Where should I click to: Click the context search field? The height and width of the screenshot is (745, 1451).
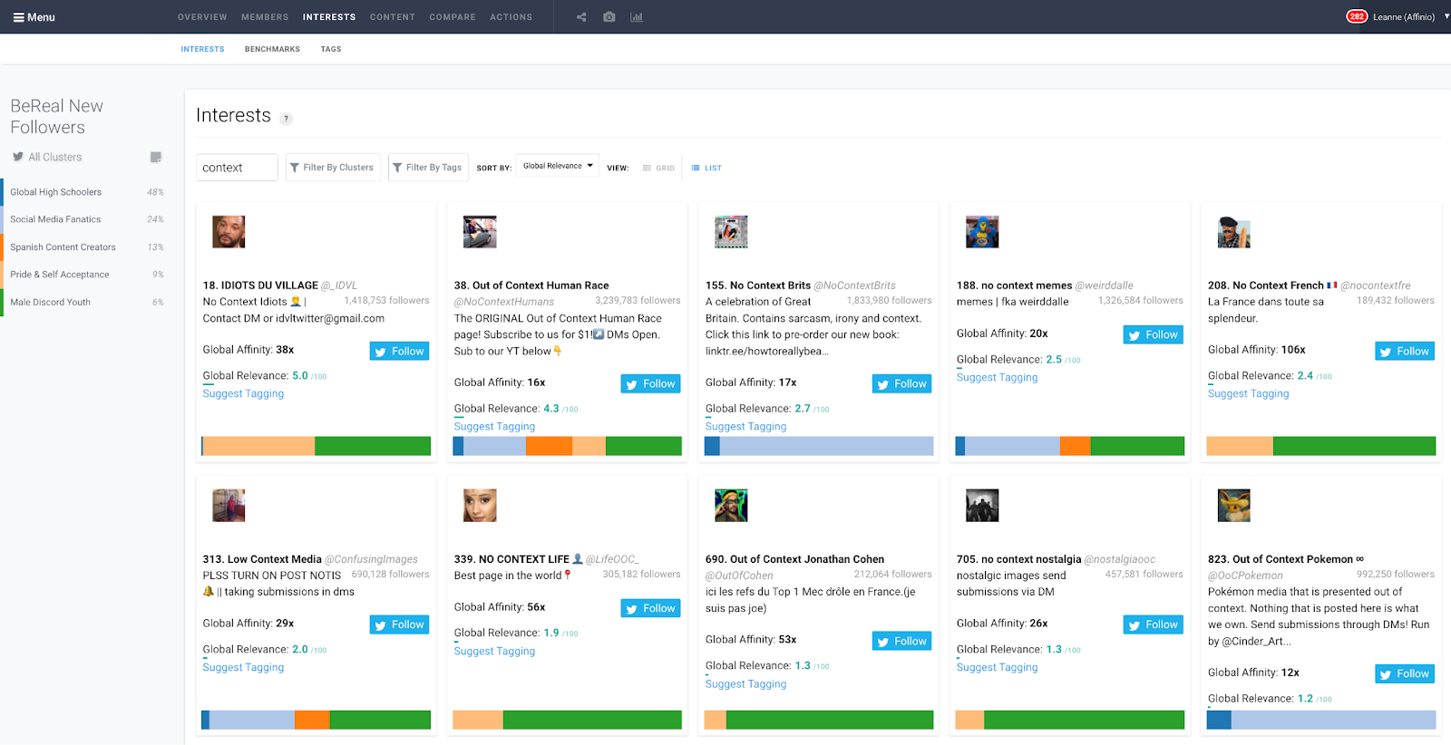(237, 168)
